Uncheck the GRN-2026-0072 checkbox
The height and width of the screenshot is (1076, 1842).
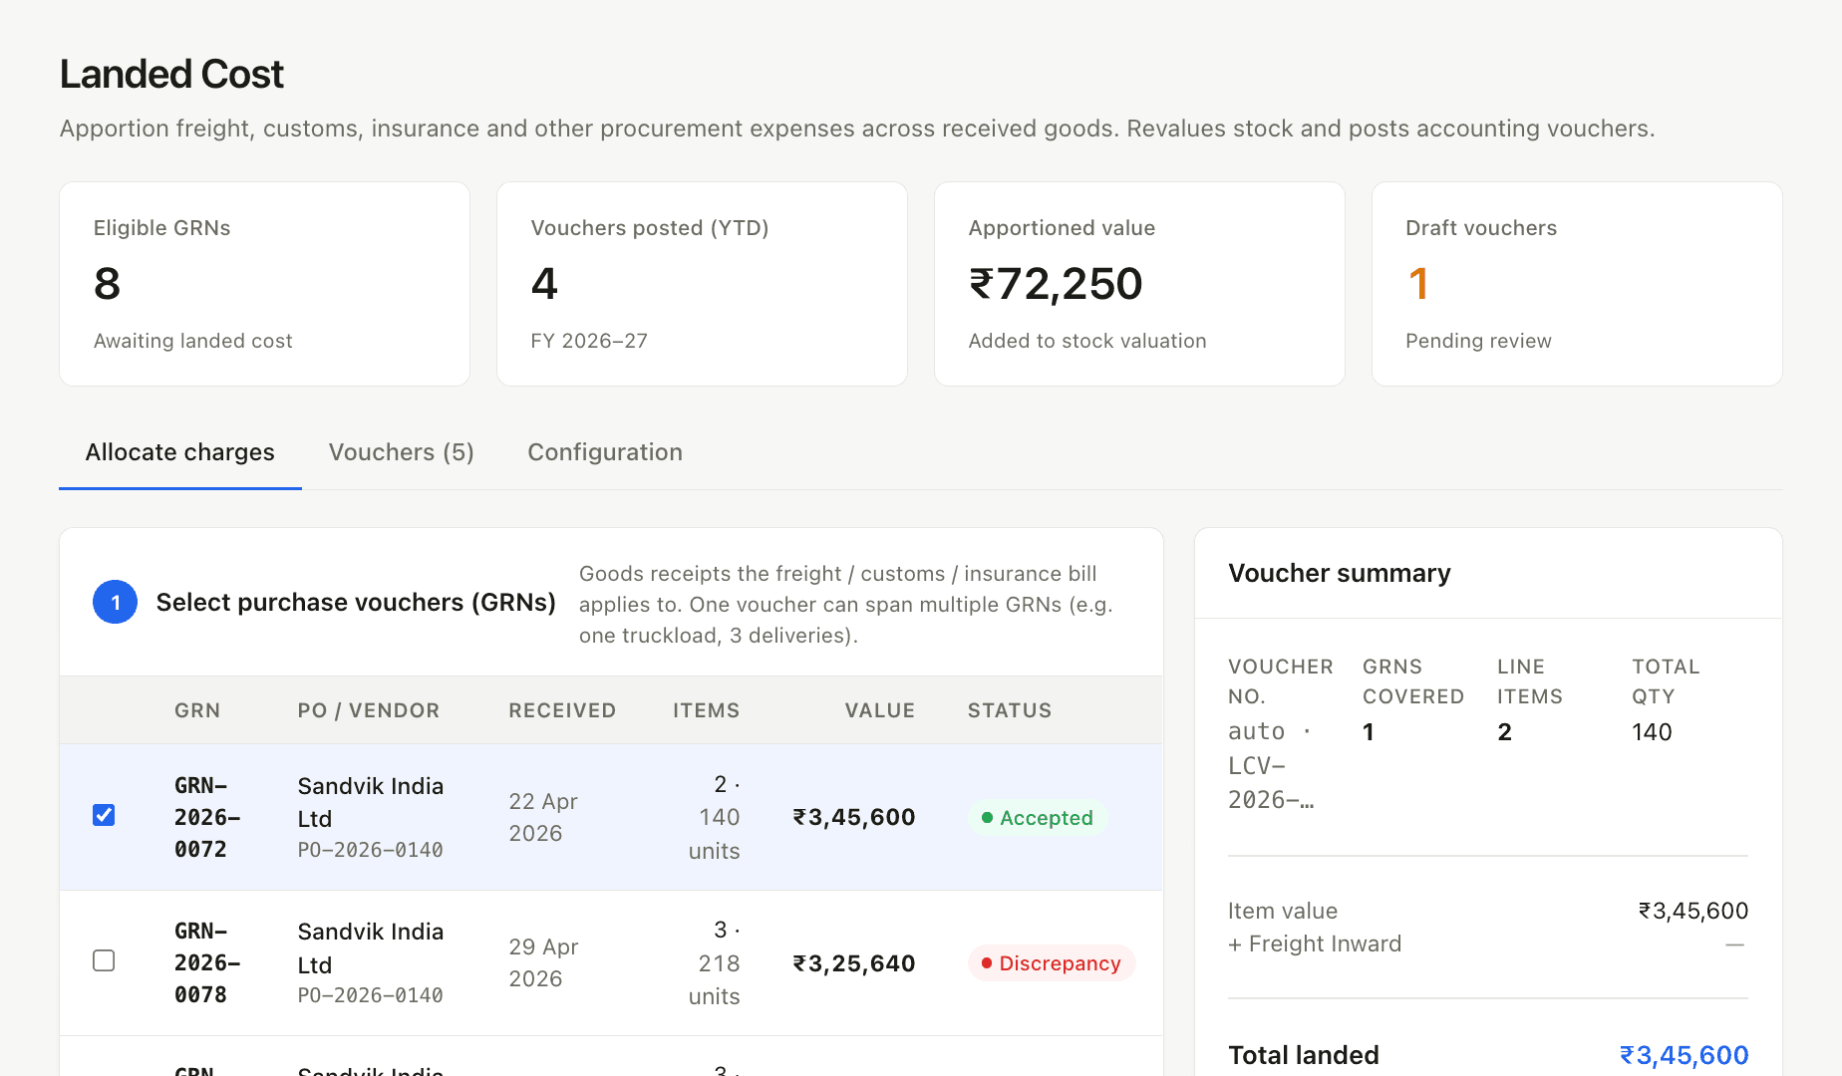[104, 815]
